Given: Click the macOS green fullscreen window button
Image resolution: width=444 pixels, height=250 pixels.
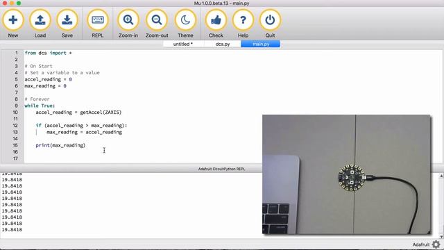Looking at the screenshot, I should coord(19,3).
